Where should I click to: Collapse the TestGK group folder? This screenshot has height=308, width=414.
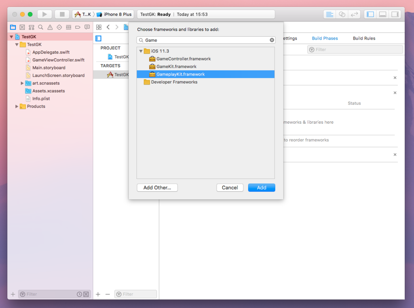[17, 44]
